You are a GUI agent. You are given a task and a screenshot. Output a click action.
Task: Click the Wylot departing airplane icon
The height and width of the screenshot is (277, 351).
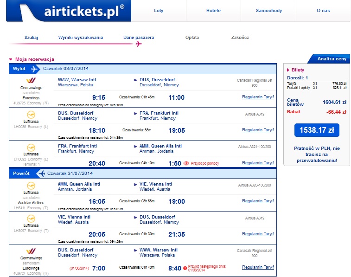34,69
